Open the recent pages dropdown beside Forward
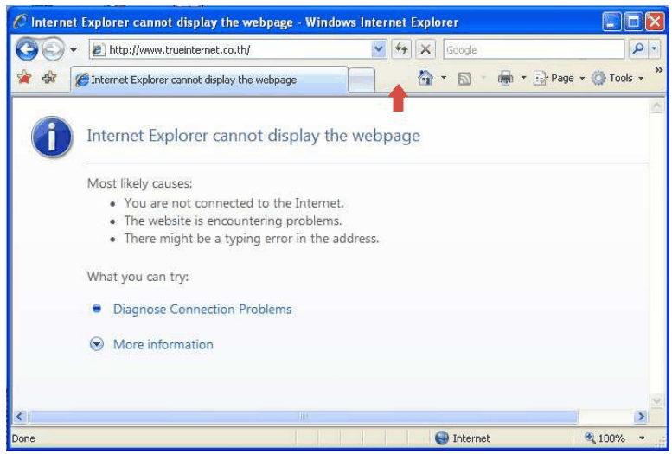This screenshot has width=672, height=454. (x=74, y=50)
